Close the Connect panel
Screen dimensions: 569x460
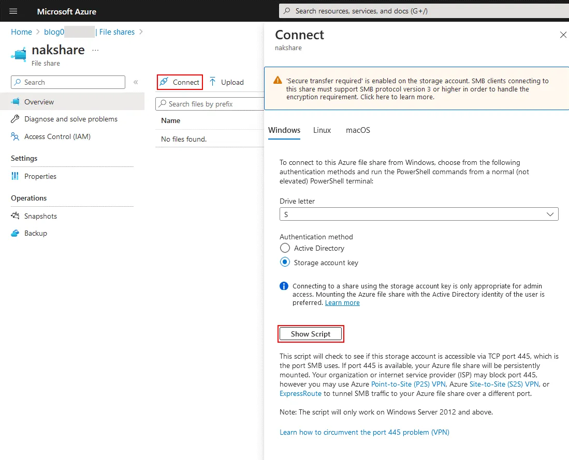pos(563,35)
